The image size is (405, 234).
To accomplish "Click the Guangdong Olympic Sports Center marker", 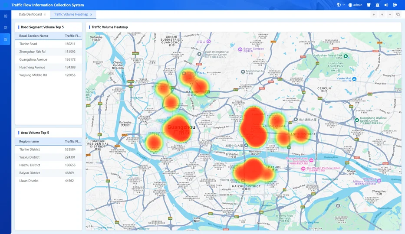I will point(357,120).
